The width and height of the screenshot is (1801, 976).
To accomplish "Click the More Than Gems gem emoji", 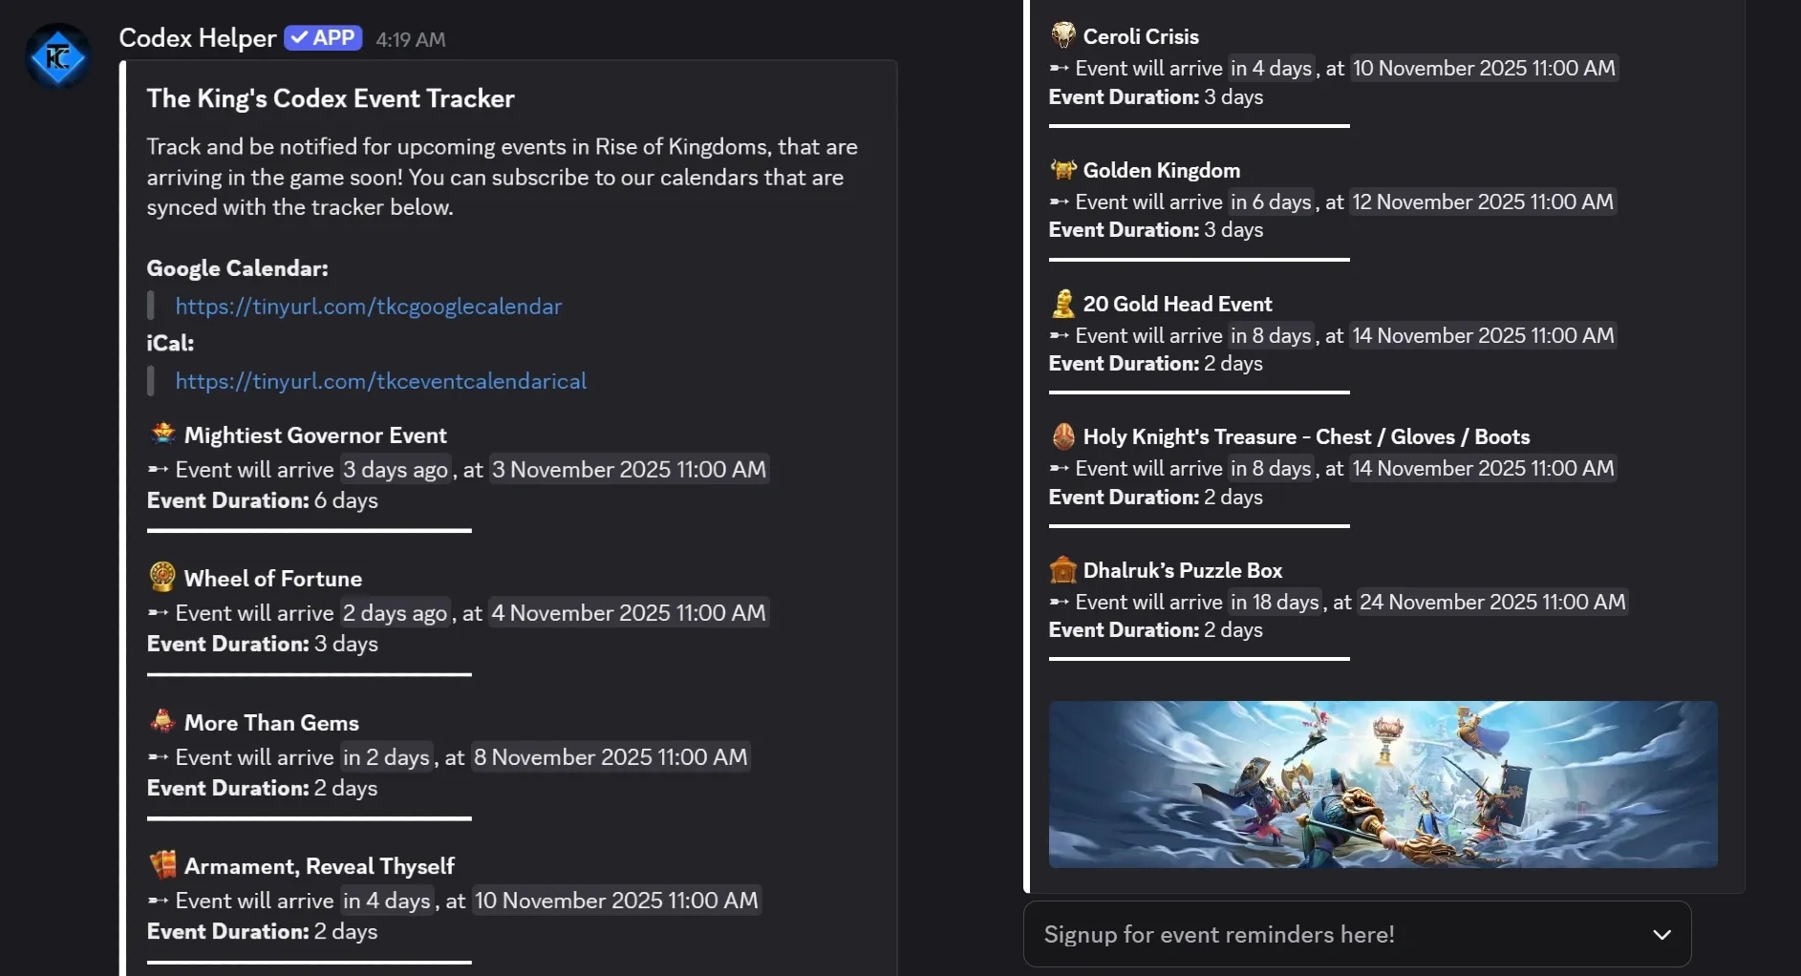I will click(161, 721).
